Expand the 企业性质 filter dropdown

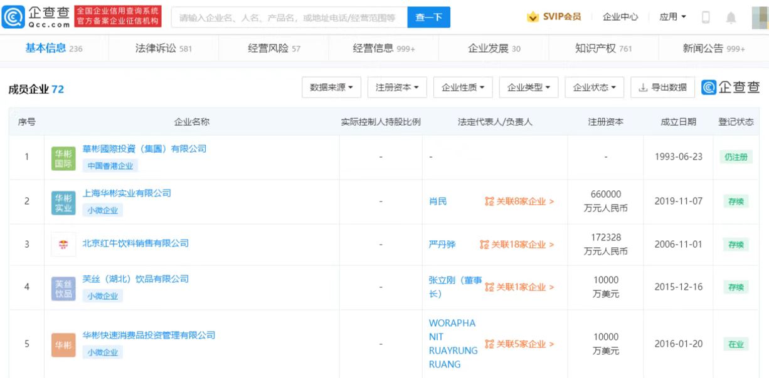(463, 88)
